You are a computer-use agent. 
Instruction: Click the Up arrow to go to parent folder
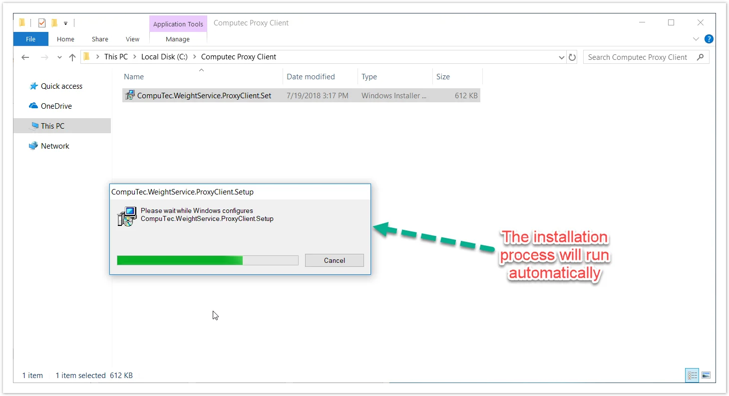click(72, 57)
